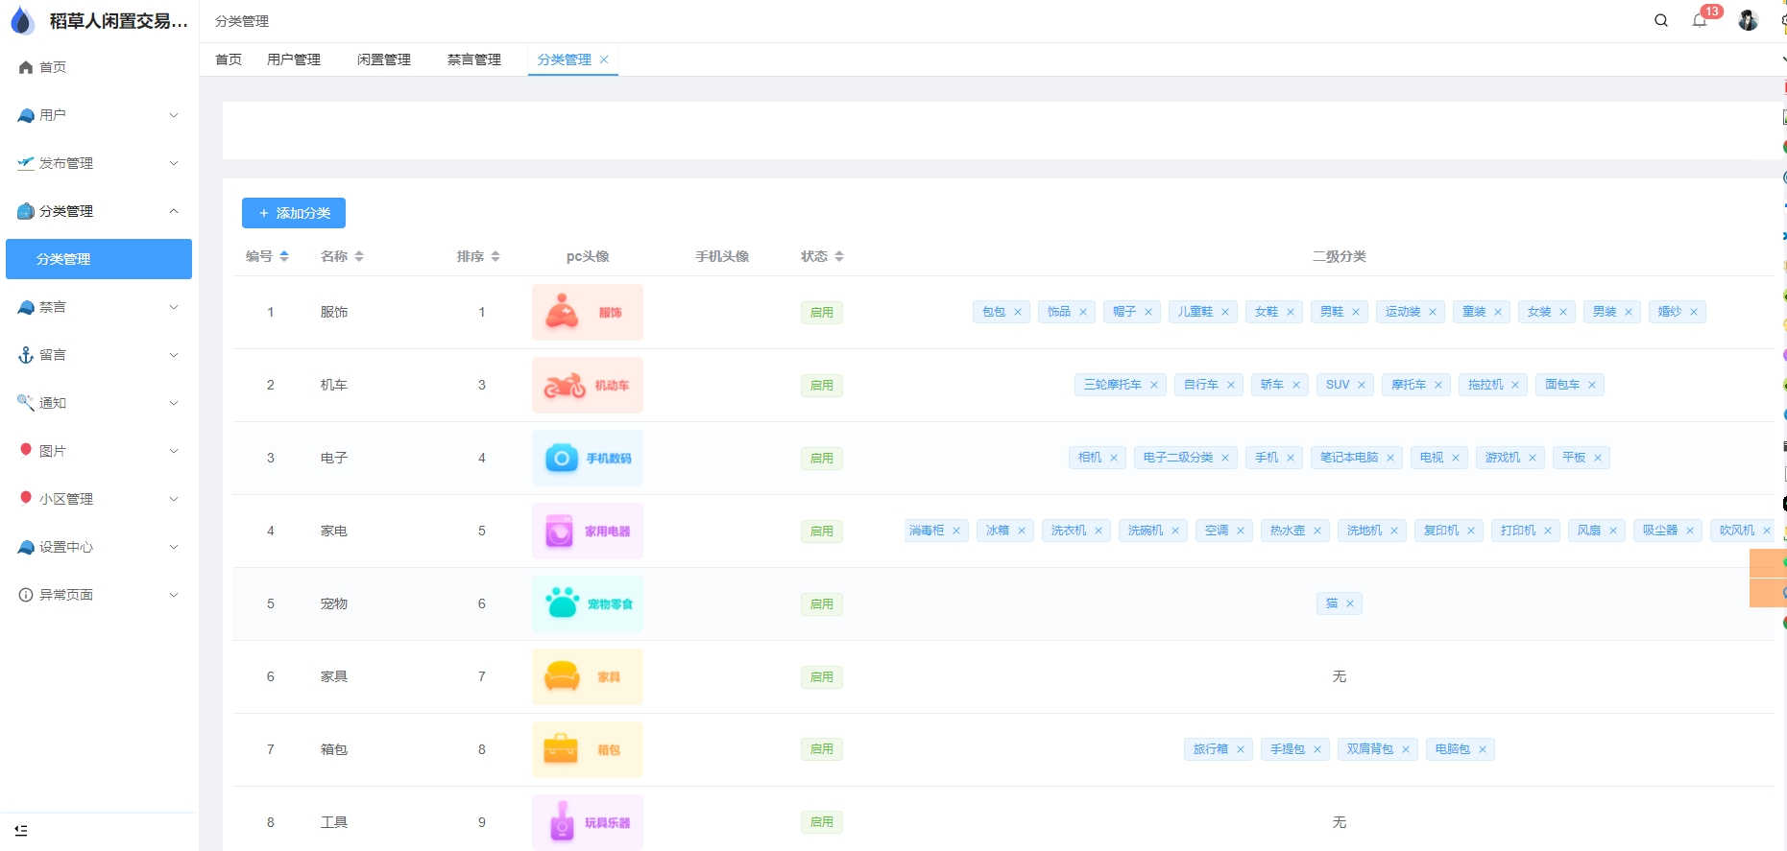Remove the 婚纱 subcategory tag

coord(1694,312)
